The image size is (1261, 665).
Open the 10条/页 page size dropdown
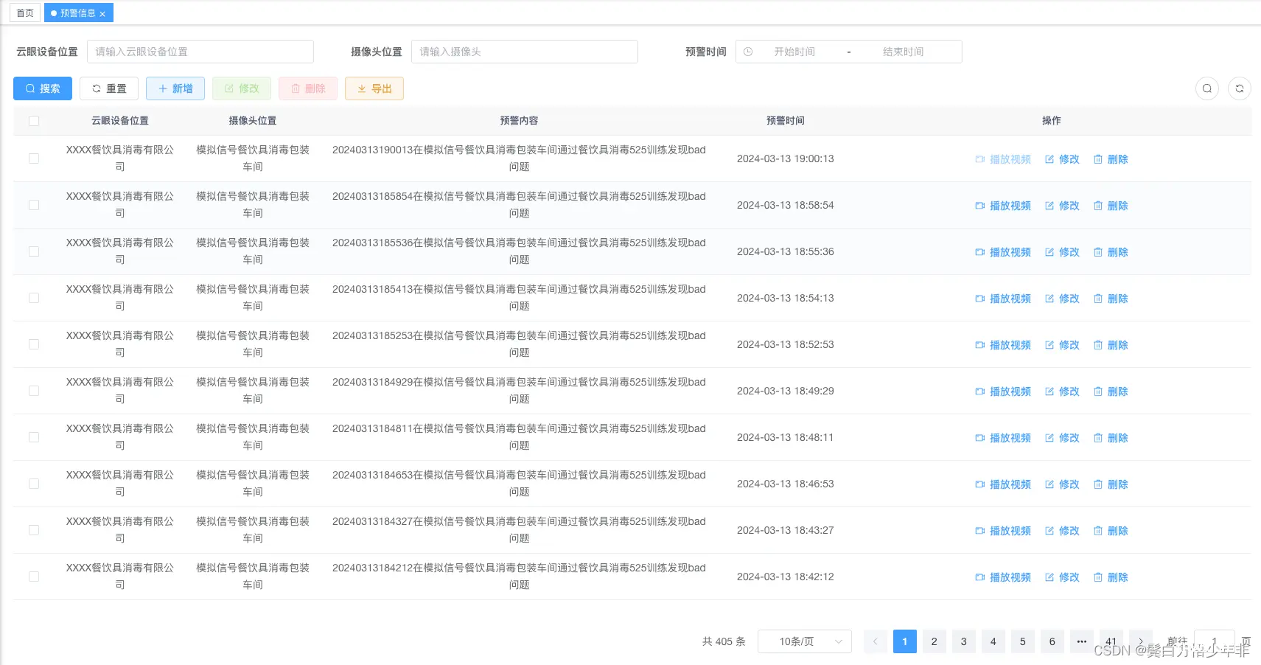[x=805, y=641]
